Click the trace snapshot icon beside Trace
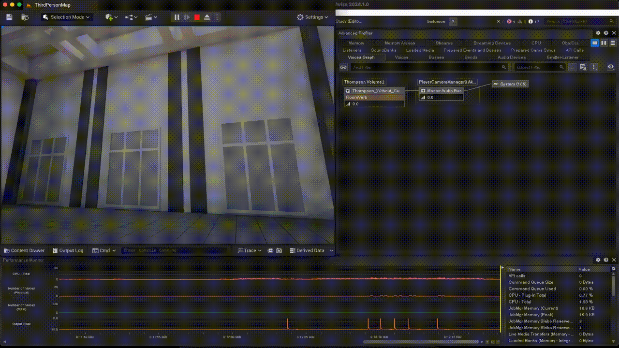Image resolution: width=619 pixels, height=348 pixels. click(x=279, y=250)
